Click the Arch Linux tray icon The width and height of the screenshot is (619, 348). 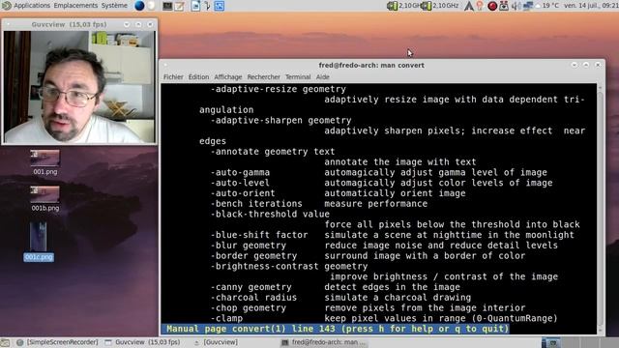click(468, 6)
